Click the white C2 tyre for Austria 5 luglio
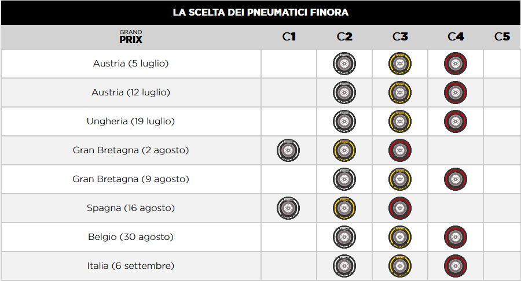The width and height of the screenshot is (521, 281). [344, 64]
